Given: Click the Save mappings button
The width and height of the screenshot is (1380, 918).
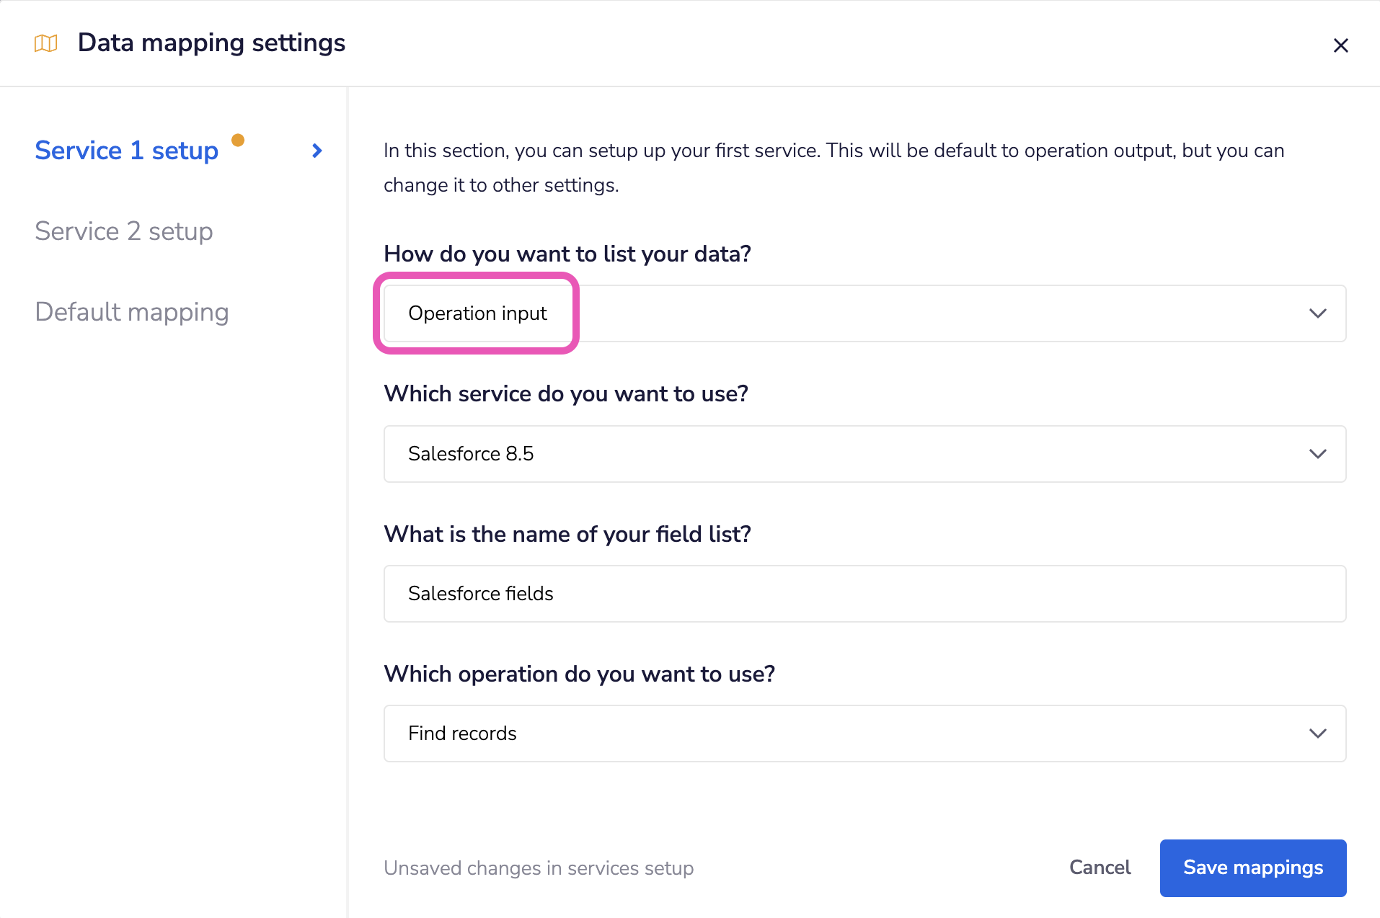Looking at the screenshot, I should coord(1253,868).
